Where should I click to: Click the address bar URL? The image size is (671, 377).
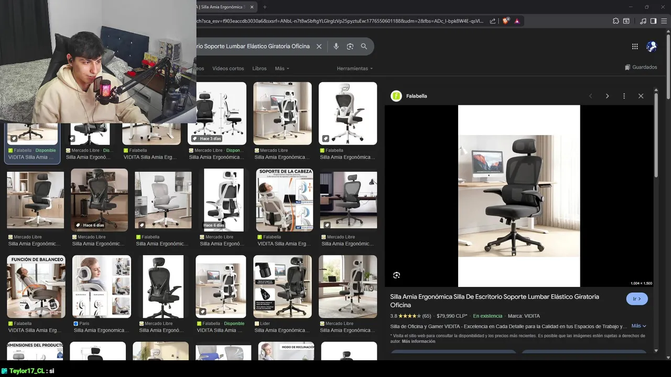tap(340, 21)
